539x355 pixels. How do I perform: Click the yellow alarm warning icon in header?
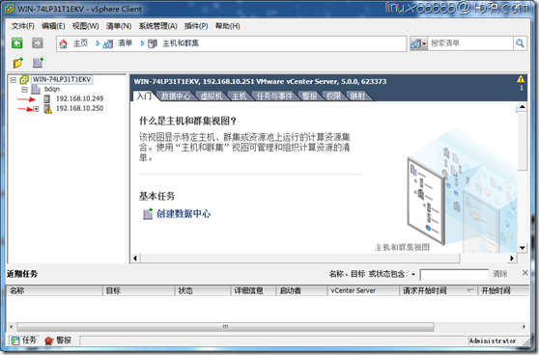pyautogui.click(x=521, y=79)
